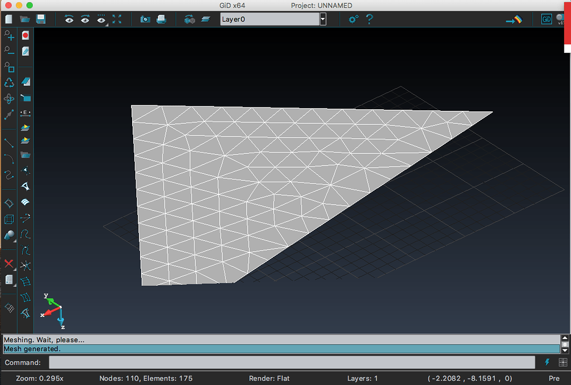
Task: Click in the Command input field
Action: (x=292, y=363)
